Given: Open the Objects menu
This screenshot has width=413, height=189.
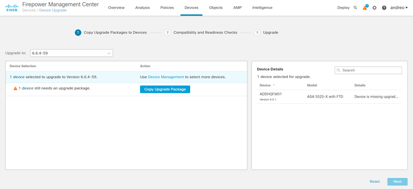Looking at the screenshot, I should [216, 8].
